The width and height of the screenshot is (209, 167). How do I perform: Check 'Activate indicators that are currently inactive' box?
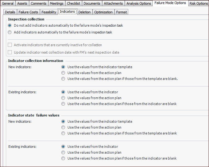pos(10,45)
